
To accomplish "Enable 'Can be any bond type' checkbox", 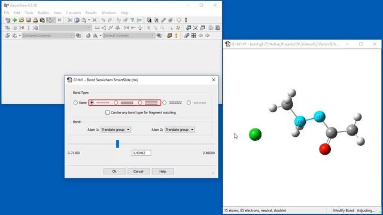I will (108, 113).
